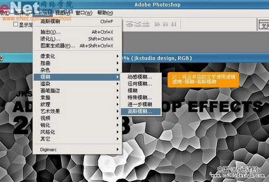Screen dimensions: 269x182
Task: Click Distribute left edges icon
Action: click(x=157, y=24)
